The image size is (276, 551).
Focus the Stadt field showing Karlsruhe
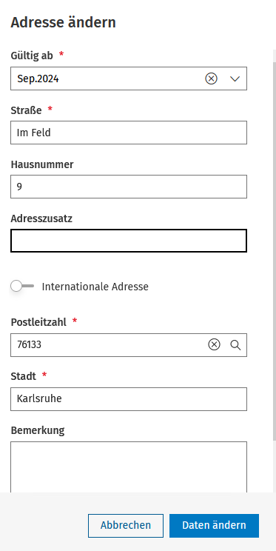pyautogui.click(x=129, y=399)
